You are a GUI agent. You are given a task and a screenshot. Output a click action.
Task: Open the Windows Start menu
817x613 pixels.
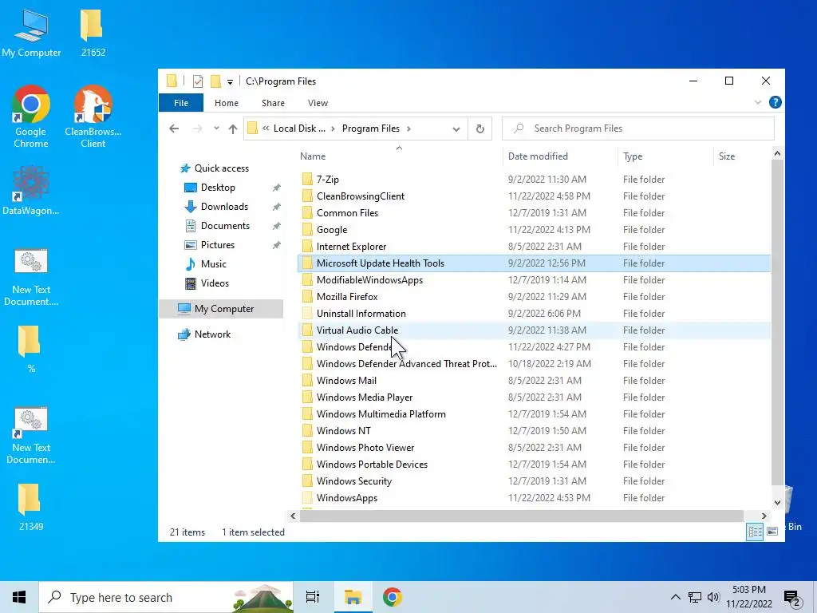pos(19,597)
